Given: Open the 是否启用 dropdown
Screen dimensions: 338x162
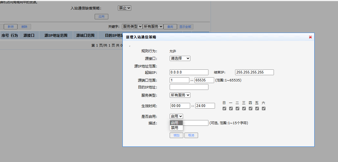Looking at the screenshot, I should click(176, 116).
